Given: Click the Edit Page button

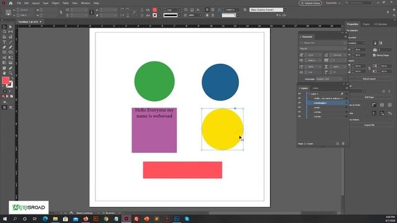Looking at the screenshot, I should click(x=369, y=97).
